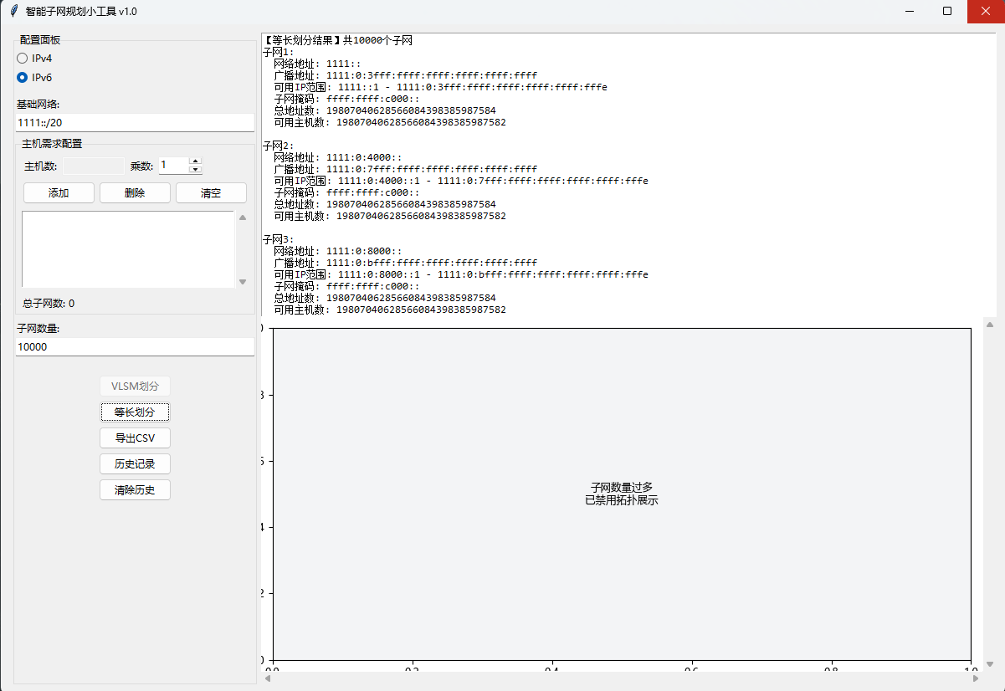Click the 主机需求配置 group label
Viewport: 1005px width, 691px height.
[52, 144]
